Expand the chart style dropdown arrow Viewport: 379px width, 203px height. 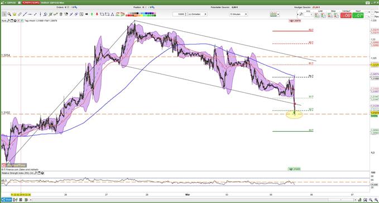tap(278, 14)
